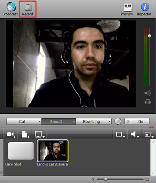Start recording with the Record icon
Image resolution: width=156 pixels, height=183 pixels.
pyautogui.click(x=28, y=7)
